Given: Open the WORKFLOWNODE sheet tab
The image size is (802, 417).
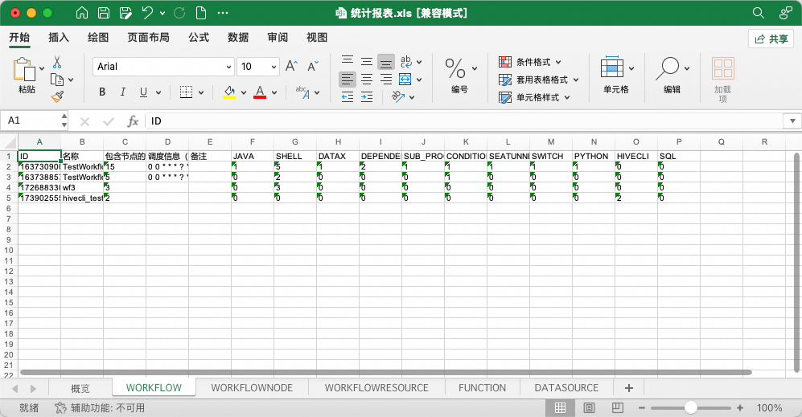Looking at the screenshot, I should coord(252,388).
